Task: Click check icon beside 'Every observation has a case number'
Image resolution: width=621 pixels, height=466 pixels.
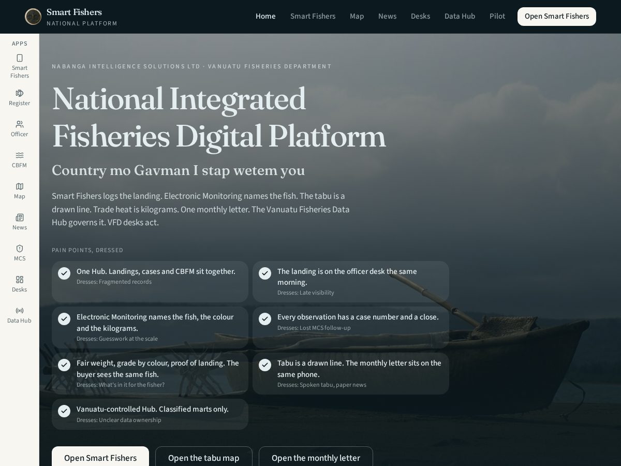Action: point(265,318)
